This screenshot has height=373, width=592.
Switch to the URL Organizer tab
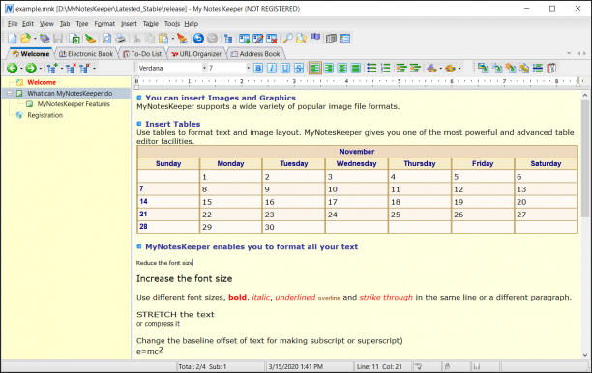click(196, 54)
